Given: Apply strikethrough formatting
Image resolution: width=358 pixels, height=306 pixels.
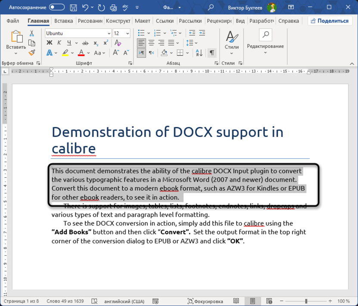Looking at the screenshot, I should tap(85, 43).
